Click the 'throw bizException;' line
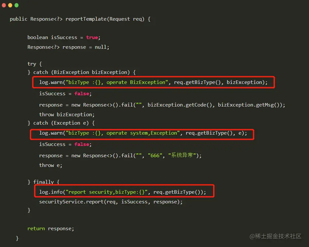Screen dimensions: 309x247 click(67, 115)
